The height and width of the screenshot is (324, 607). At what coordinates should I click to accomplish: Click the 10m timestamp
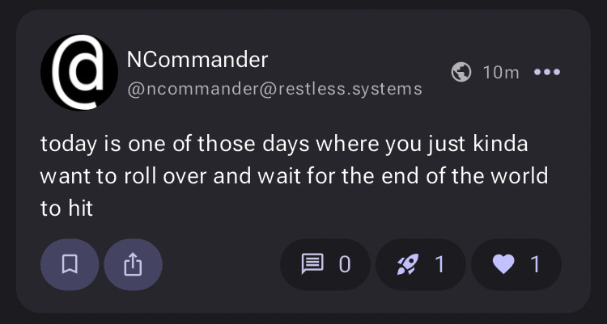click(x=500, y=73)
